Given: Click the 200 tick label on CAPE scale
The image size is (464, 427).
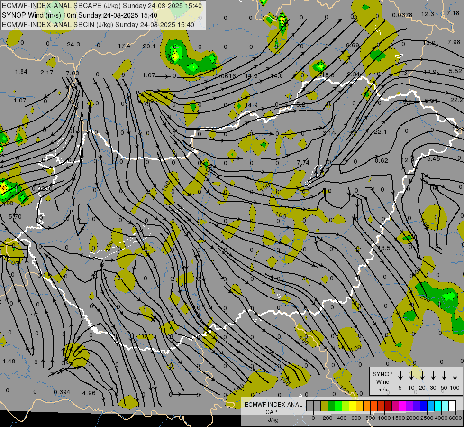Looking at the screenshot, I should coord(328,418).
